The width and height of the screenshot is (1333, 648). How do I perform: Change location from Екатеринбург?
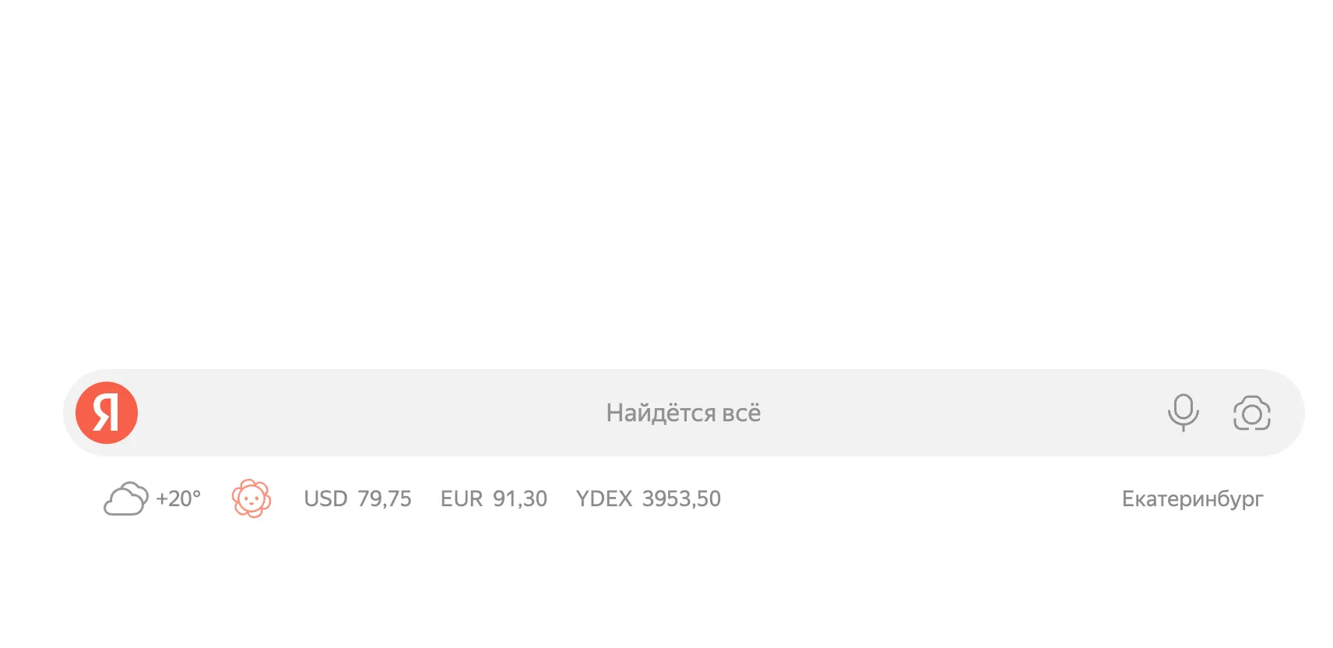(1192, 498)
